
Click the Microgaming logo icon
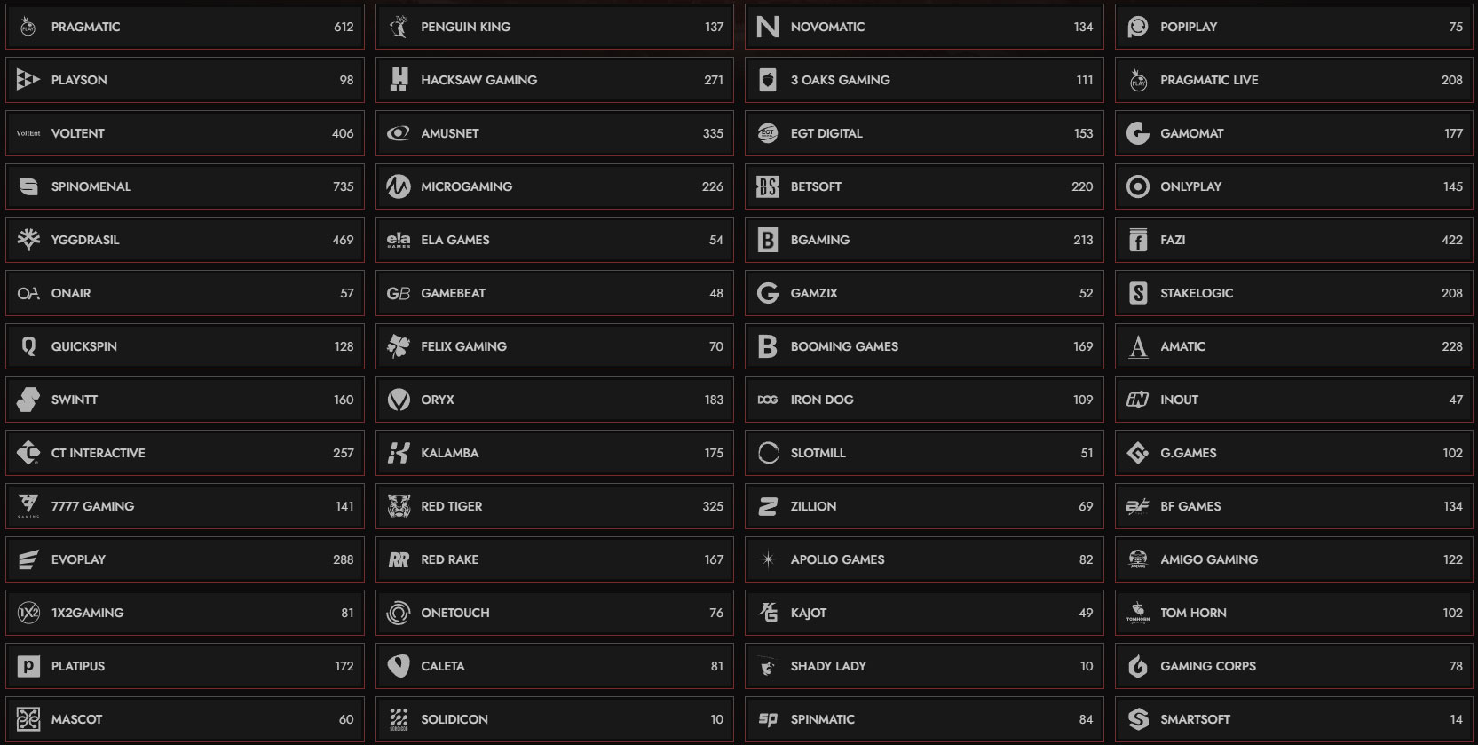[399, 186]
